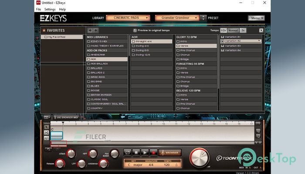Set preview tempo to 1/2x

(x=223, y=30)
